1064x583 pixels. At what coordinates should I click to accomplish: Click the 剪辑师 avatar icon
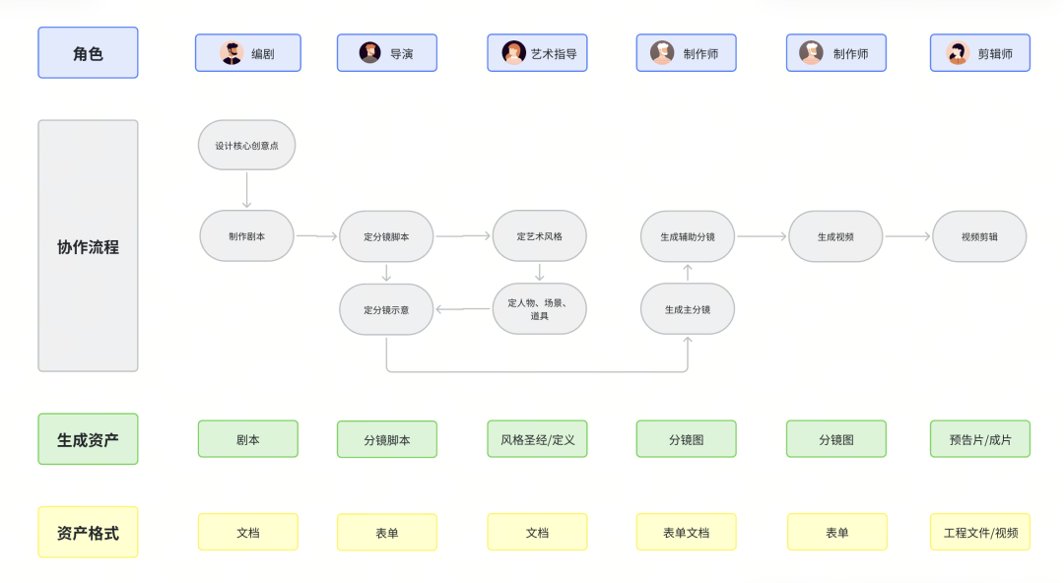tap(957, 53)
